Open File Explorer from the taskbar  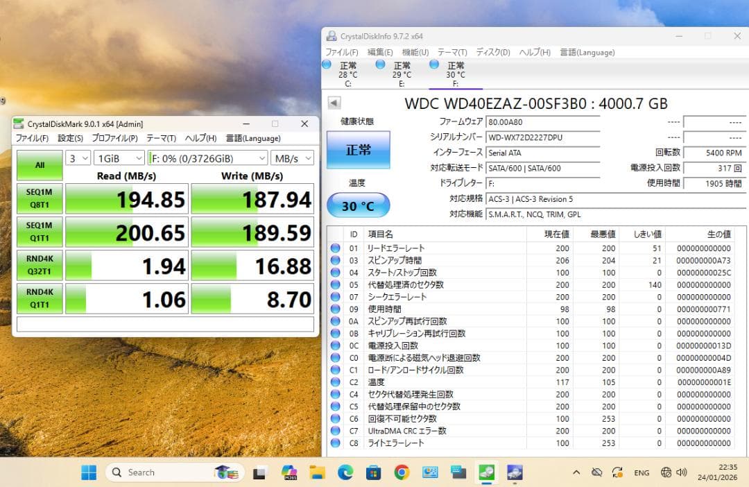click(x=317, y=472)
